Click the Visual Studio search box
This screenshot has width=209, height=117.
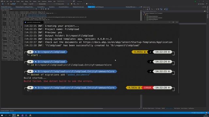[x=66, y=1]
